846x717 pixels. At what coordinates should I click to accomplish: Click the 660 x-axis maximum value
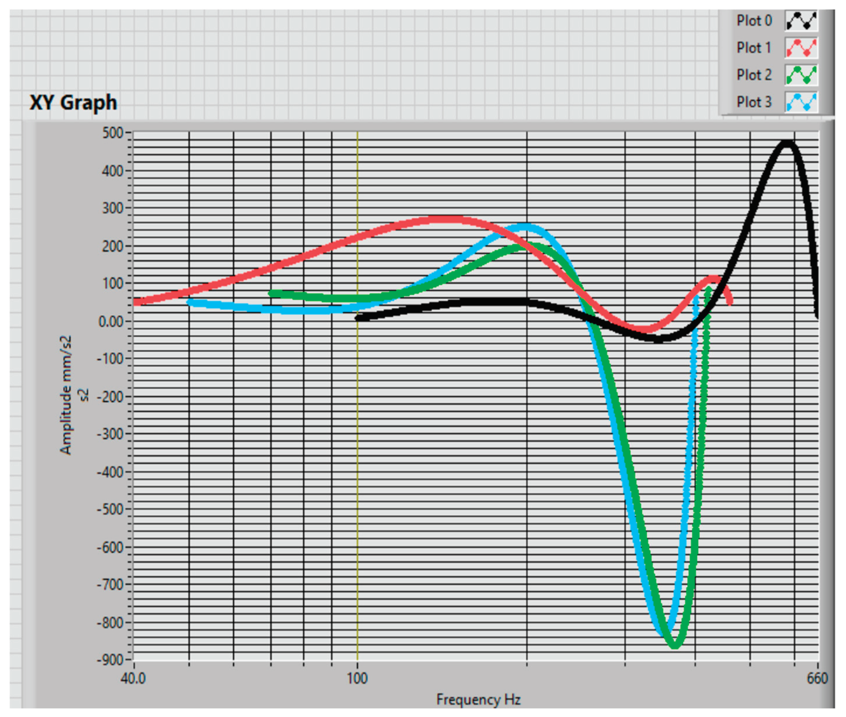(x=817, y=678)
